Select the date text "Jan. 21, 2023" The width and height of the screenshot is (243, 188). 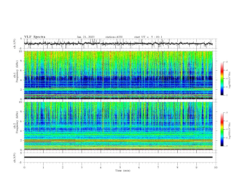click(86, 37)
